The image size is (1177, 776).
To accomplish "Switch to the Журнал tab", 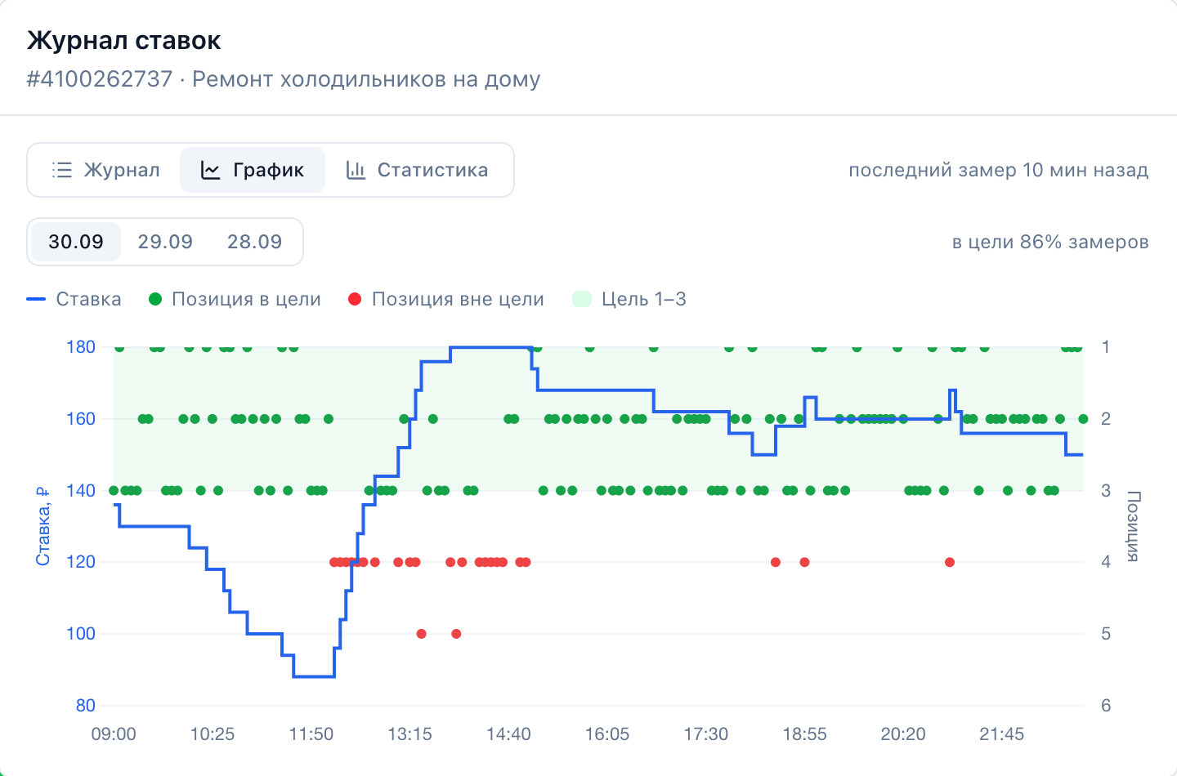I will pos(105,170).
